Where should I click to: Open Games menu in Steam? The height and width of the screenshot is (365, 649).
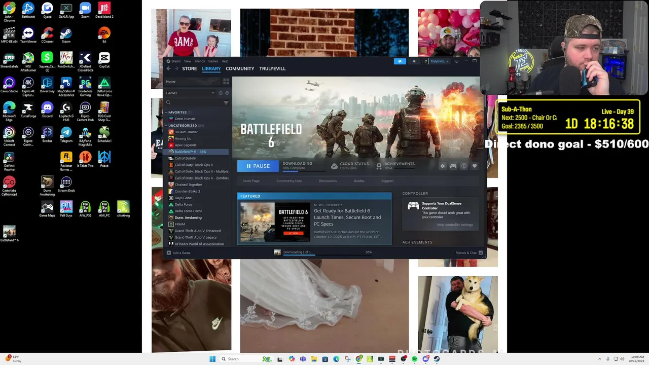(213, 61)
